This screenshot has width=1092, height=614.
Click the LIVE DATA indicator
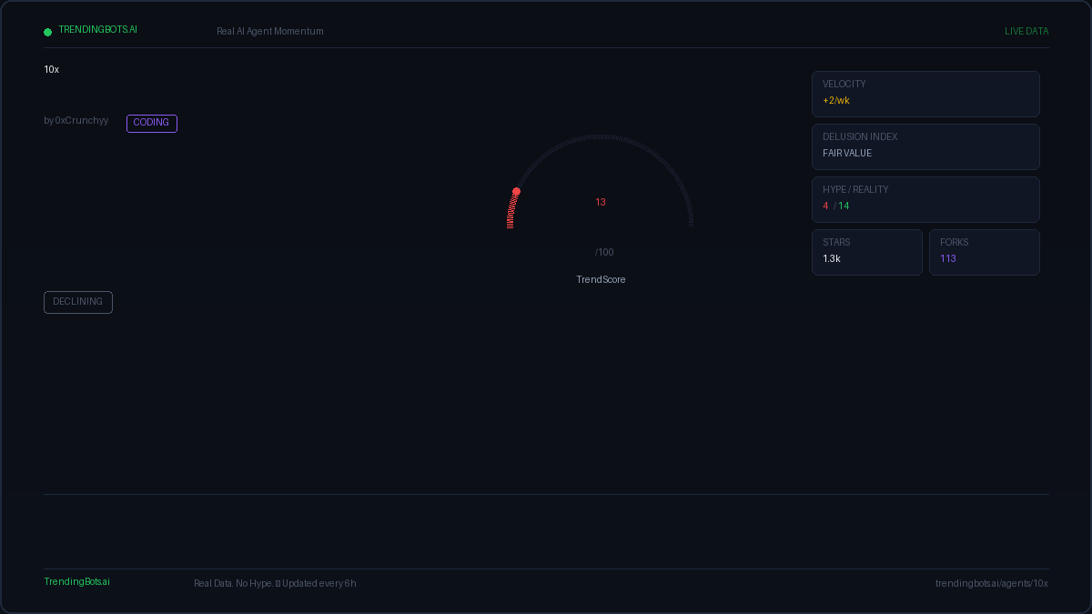pos(1026,31)
